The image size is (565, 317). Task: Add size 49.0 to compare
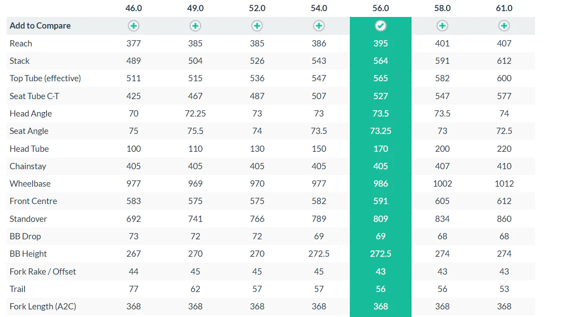pyautogui.click(x=195, y=26)
